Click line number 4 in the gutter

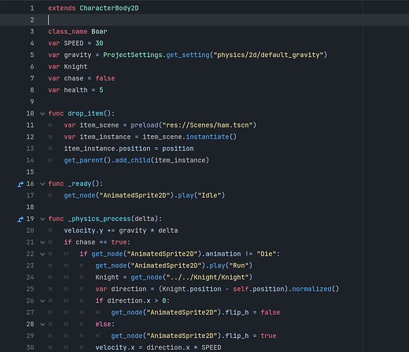tap(32, 43)
